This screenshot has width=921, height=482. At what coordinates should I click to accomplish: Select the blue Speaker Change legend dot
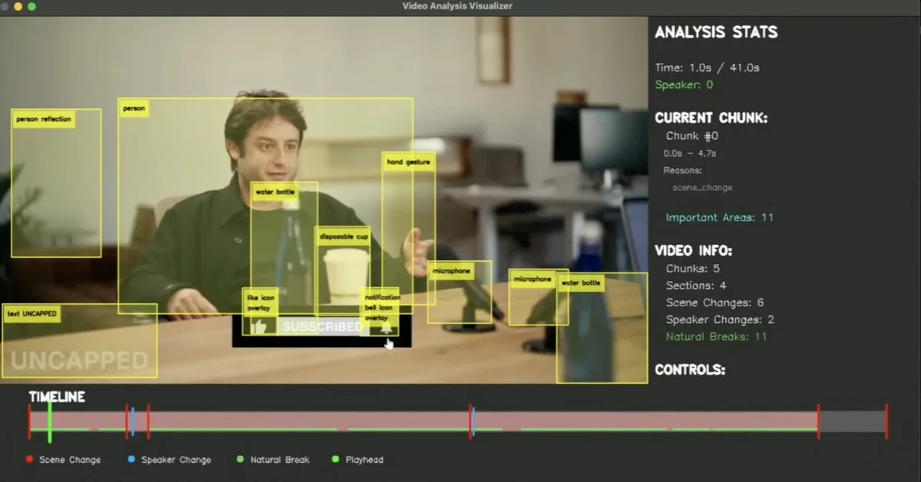(x=132, y=460)
